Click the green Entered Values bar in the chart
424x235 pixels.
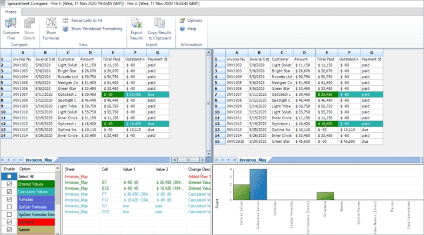coord(241,192)
